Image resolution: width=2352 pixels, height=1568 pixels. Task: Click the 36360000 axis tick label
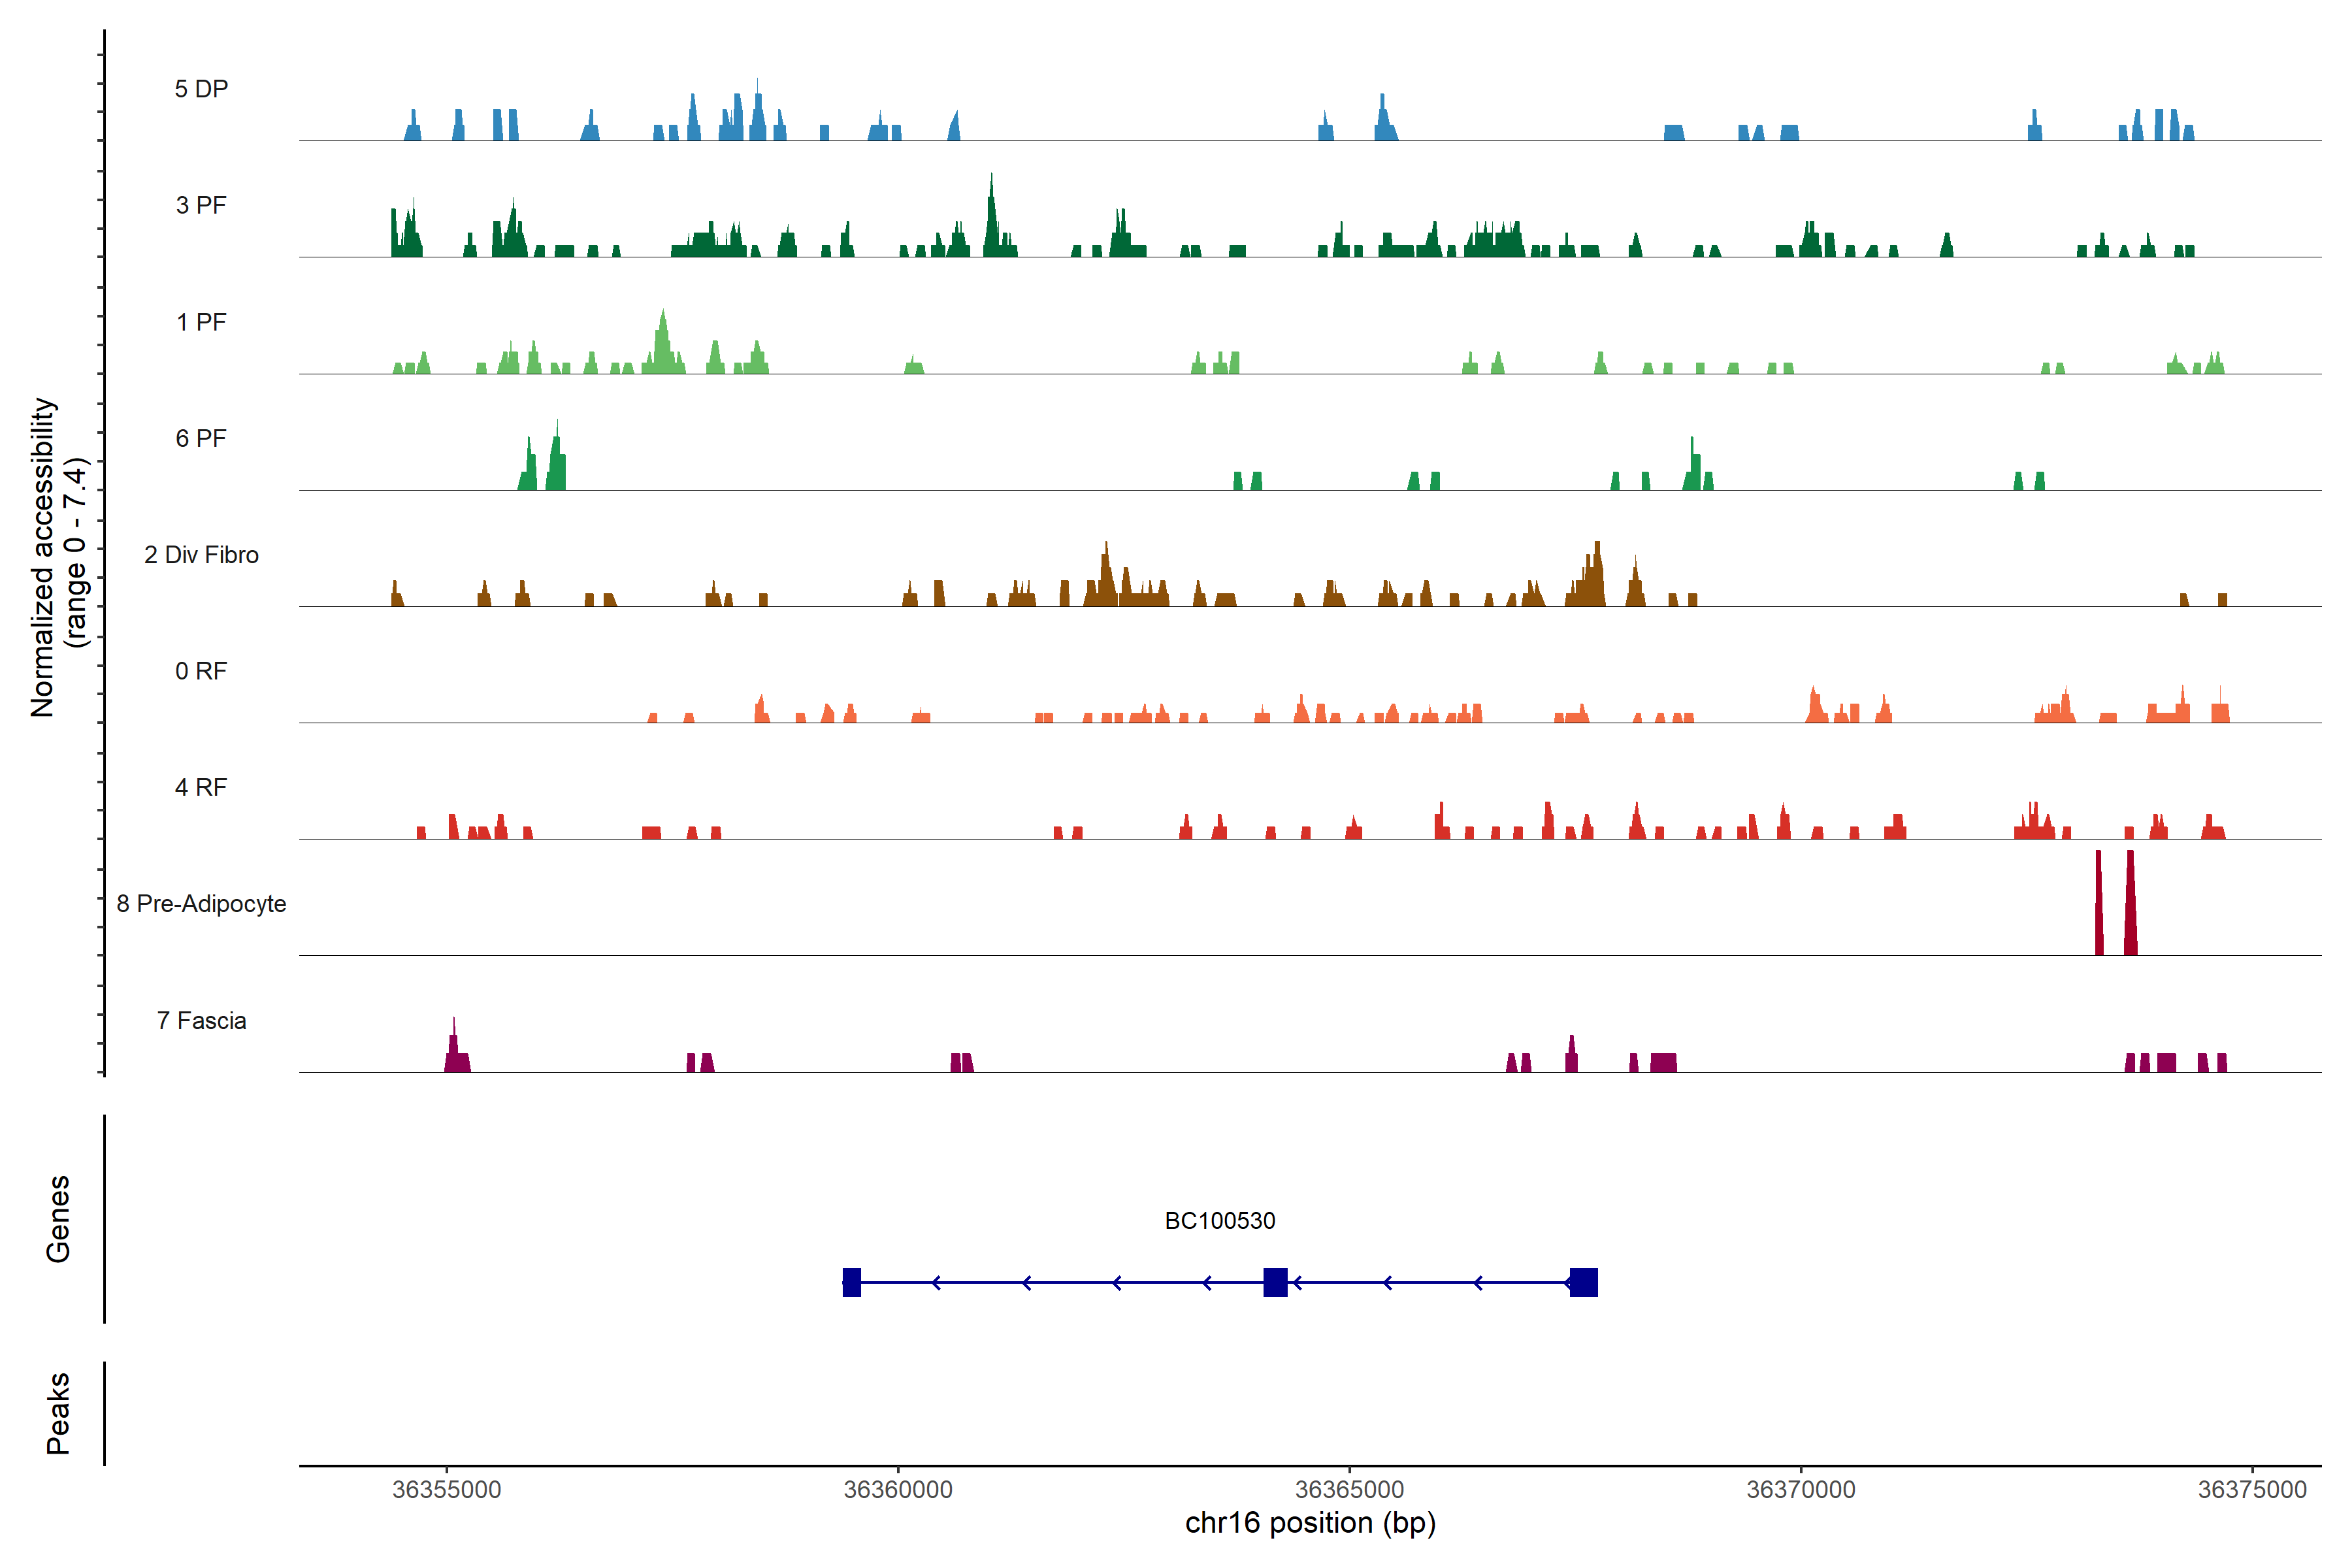[x=898, y=1489]
